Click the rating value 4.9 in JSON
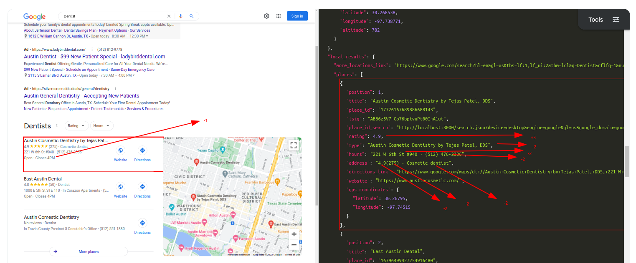Screen dimensions: 636x263 377,136
